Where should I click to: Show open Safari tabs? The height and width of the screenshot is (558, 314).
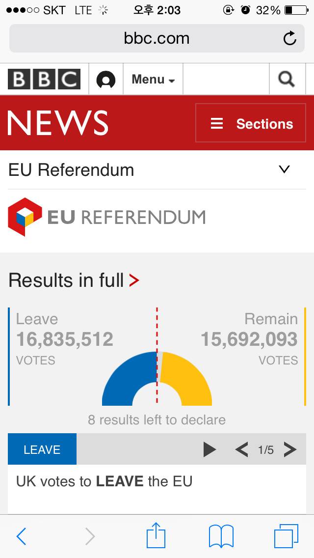point(286,536)
